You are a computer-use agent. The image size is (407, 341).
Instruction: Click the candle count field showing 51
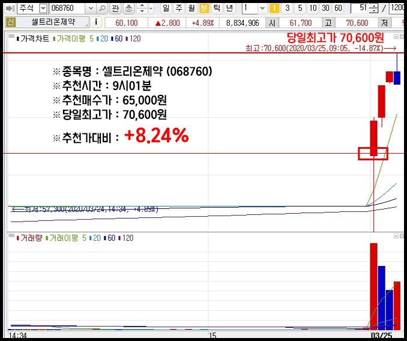[x=360, y=8]
